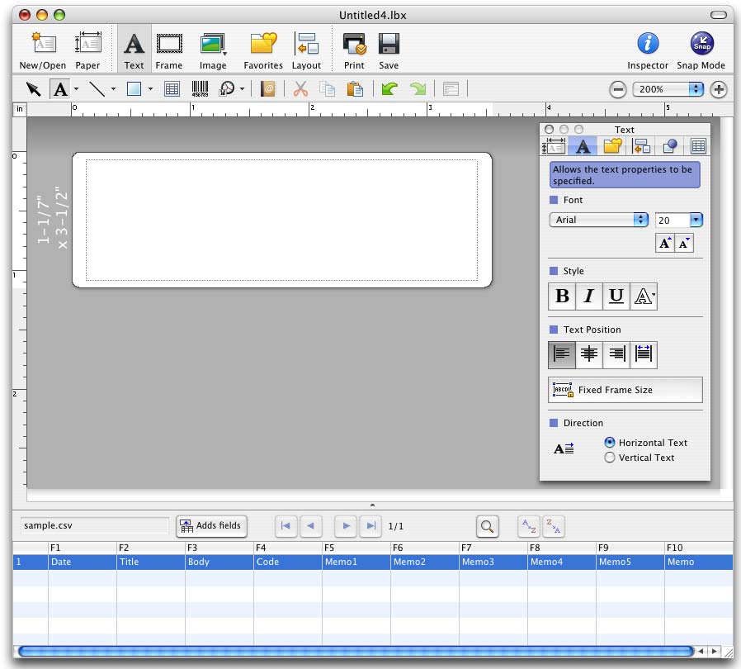
Task: Insert date and time clock object
Action: [x=227, y=89]
